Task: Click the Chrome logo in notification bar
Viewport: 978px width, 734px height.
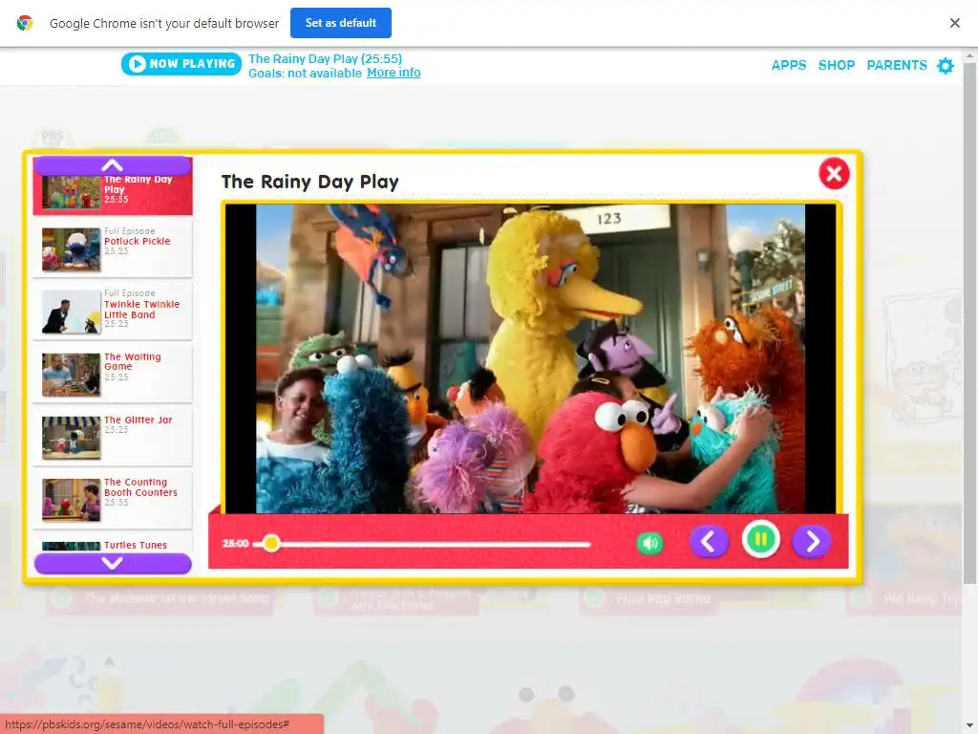Action: (x=25, y=23)
